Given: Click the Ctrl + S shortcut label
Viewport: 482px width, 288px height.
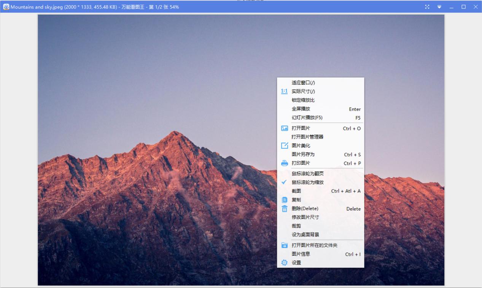Looking at the screenshot, I should [x=352, y=155].
